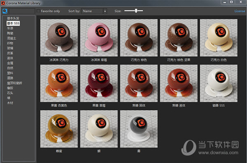Click the 蜂蜜 text label
Image resolution: width=247 pixels, height=163 pixels.
click(59, 151)
